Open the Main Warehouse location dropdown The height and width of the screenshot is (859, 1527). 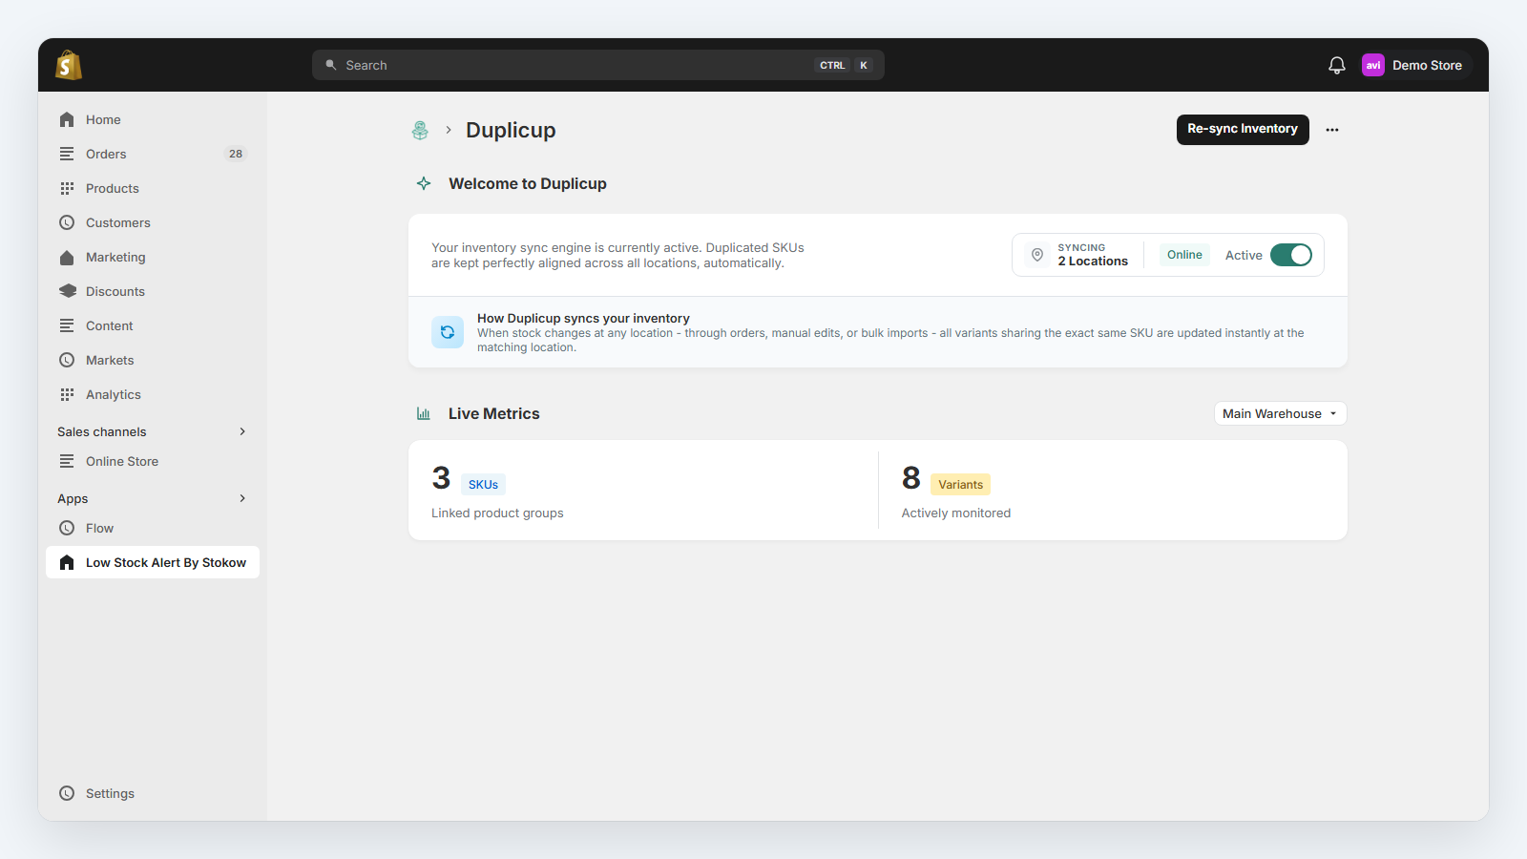coord(1281,413)
